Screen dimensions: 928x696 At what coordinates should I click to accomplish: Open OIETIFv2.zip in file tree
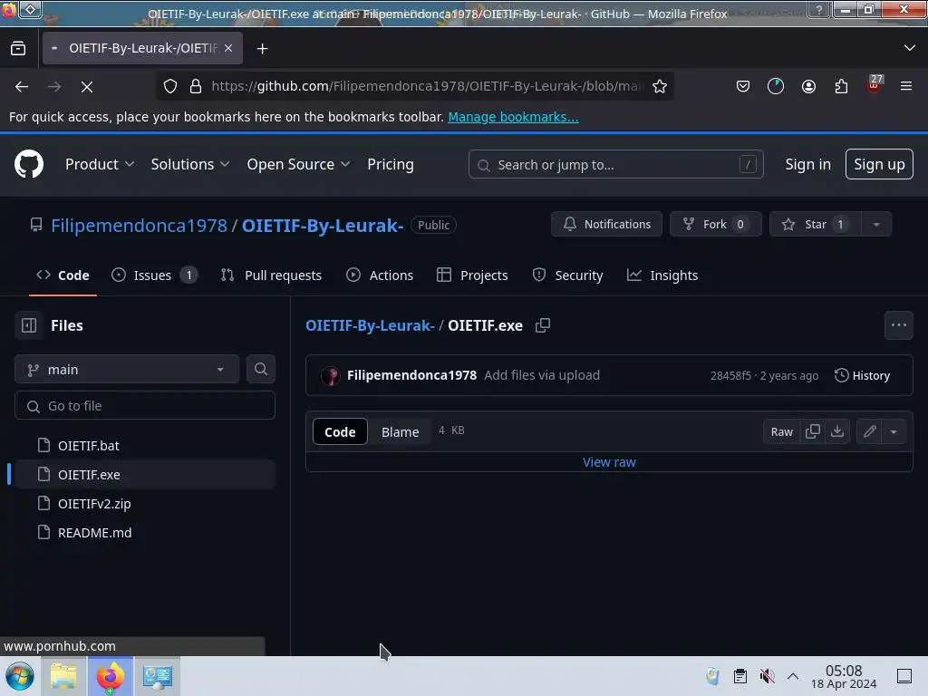[x=145, y=503]
